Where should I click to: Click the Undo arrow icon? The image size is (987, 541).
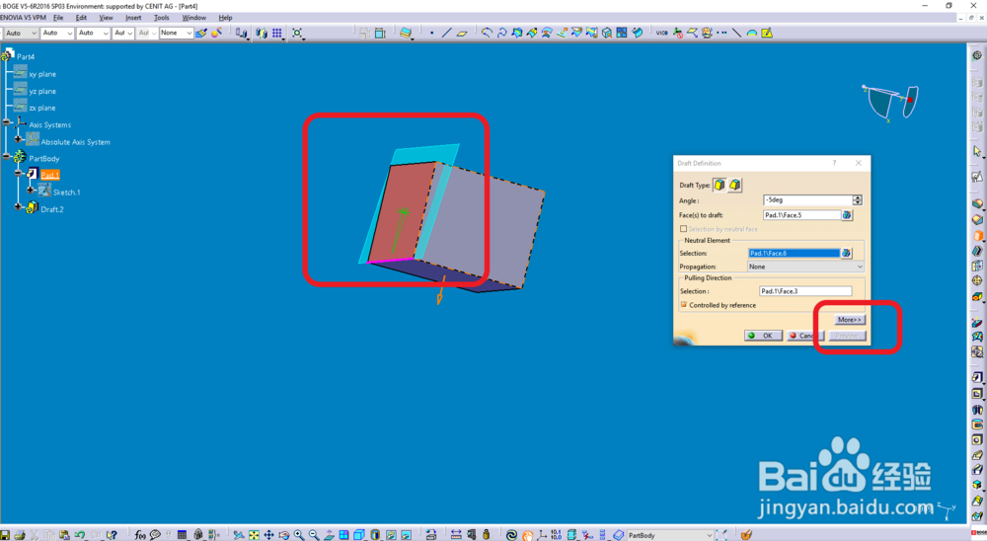pos(79,535)
